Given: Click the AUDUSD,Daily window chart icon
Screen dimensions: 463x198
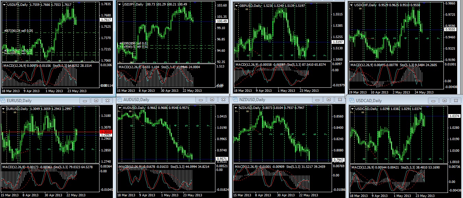Looking at the screenshot, I should pyautogui.click(x=120, y=100).
